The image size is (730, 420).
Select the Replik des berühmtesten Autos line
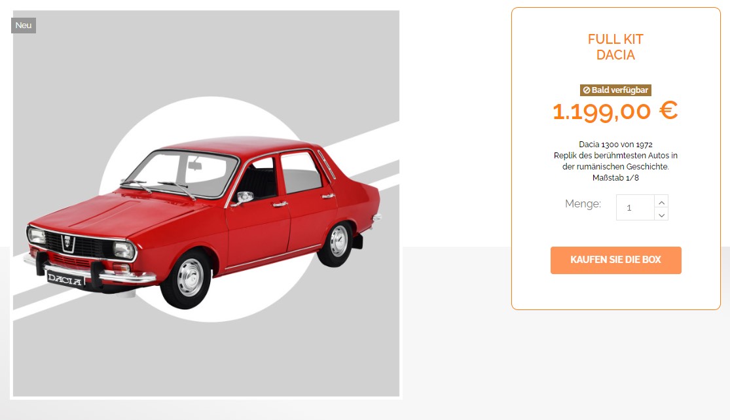(615, 155)
